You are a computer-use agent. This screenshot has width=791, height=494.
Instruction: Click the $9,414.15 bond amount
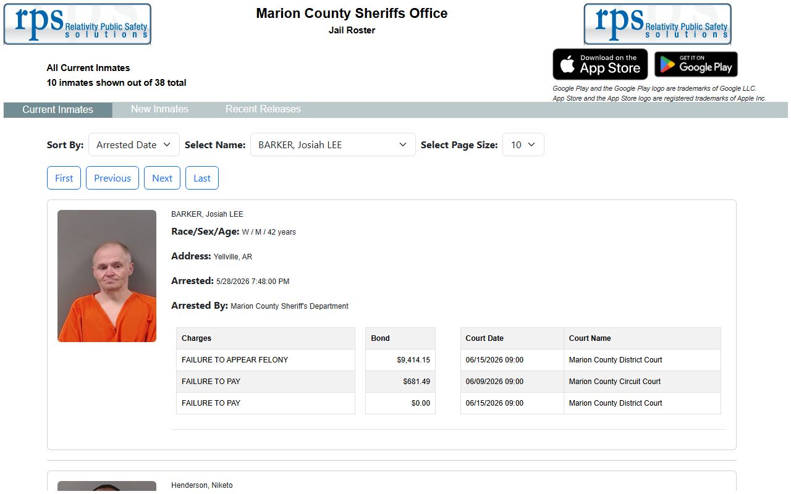413,360
